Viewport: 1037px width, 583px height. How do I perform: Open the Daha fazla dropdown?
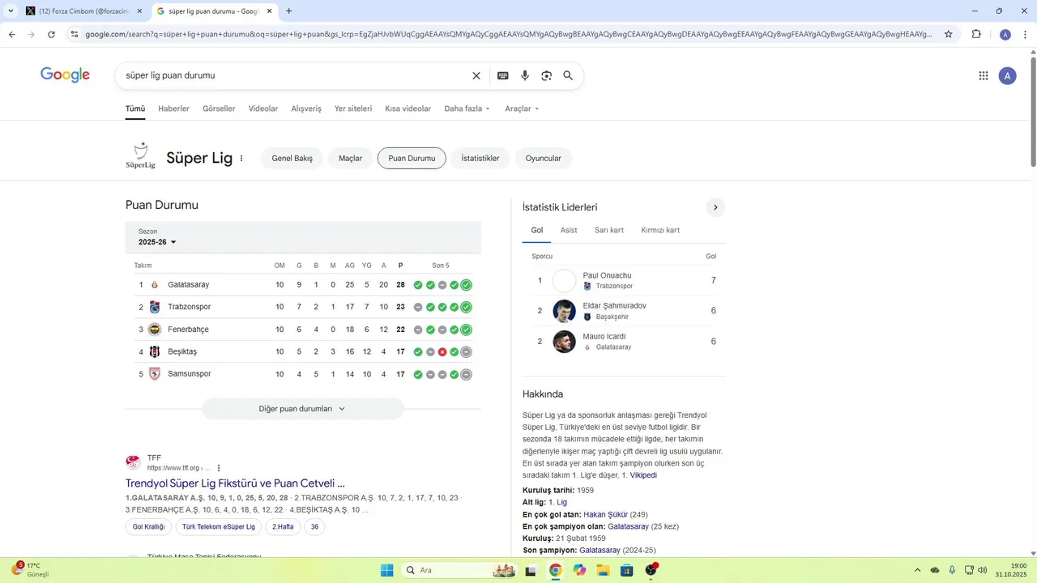click(467, 109)
